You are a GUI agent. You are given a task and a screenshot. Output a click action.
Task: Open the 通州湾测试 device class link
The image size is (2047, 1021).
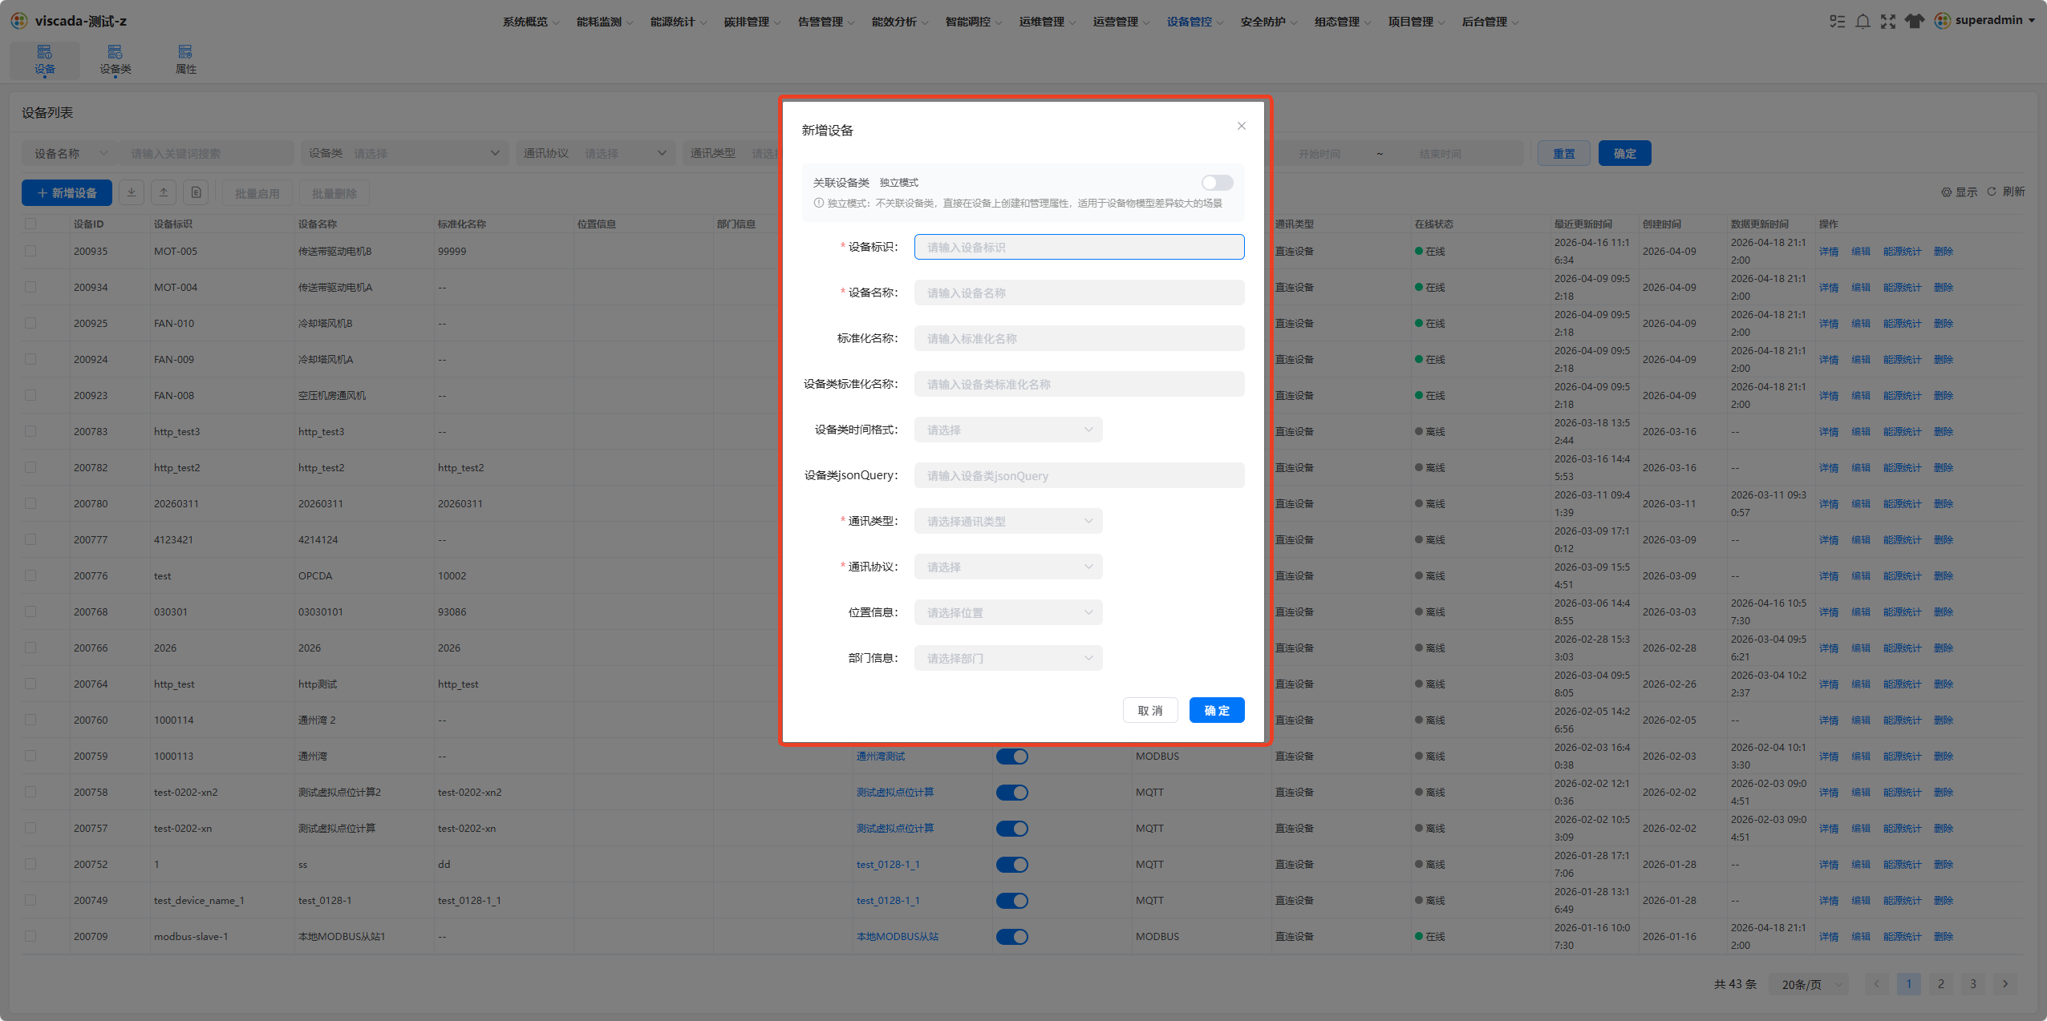tap(880, 756)
